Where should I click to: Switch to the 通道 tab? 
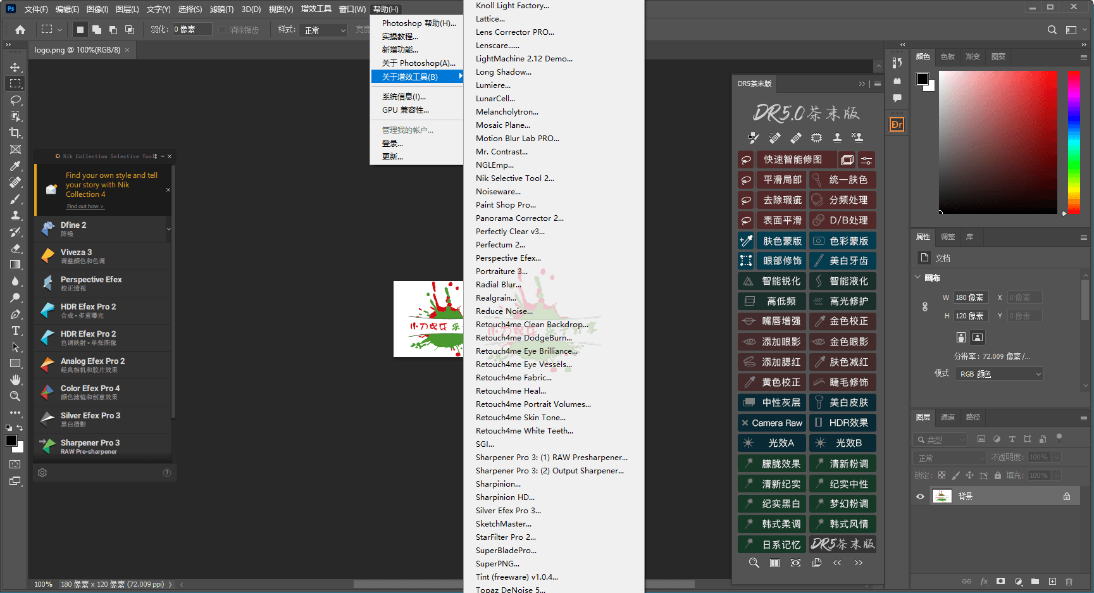[947, 417]
